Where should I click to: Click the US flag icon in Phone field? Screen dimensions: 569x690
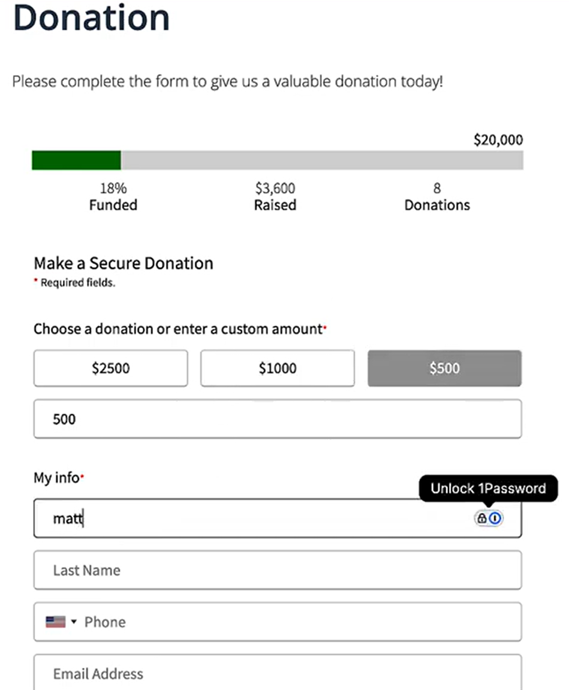[x=55, y=622]
